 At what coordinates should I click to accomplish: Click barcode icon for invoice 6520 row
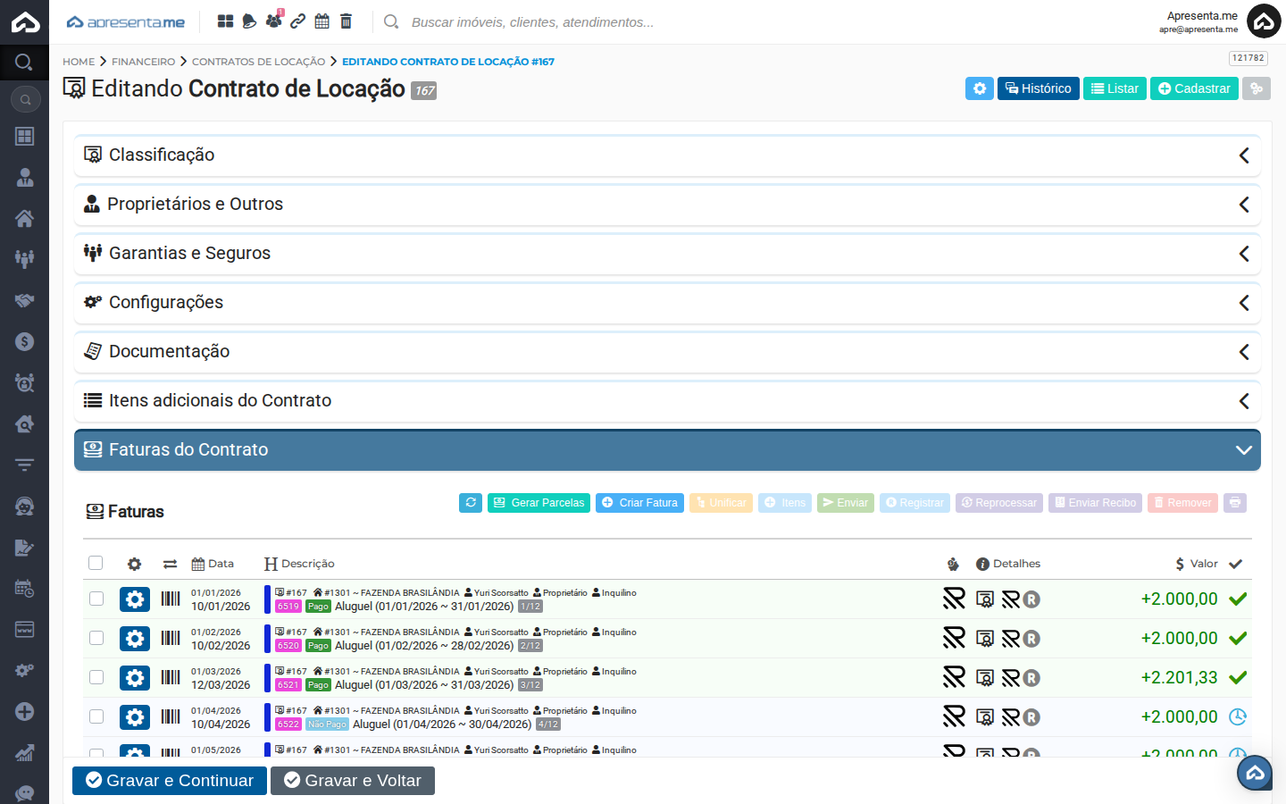(171, 639)
